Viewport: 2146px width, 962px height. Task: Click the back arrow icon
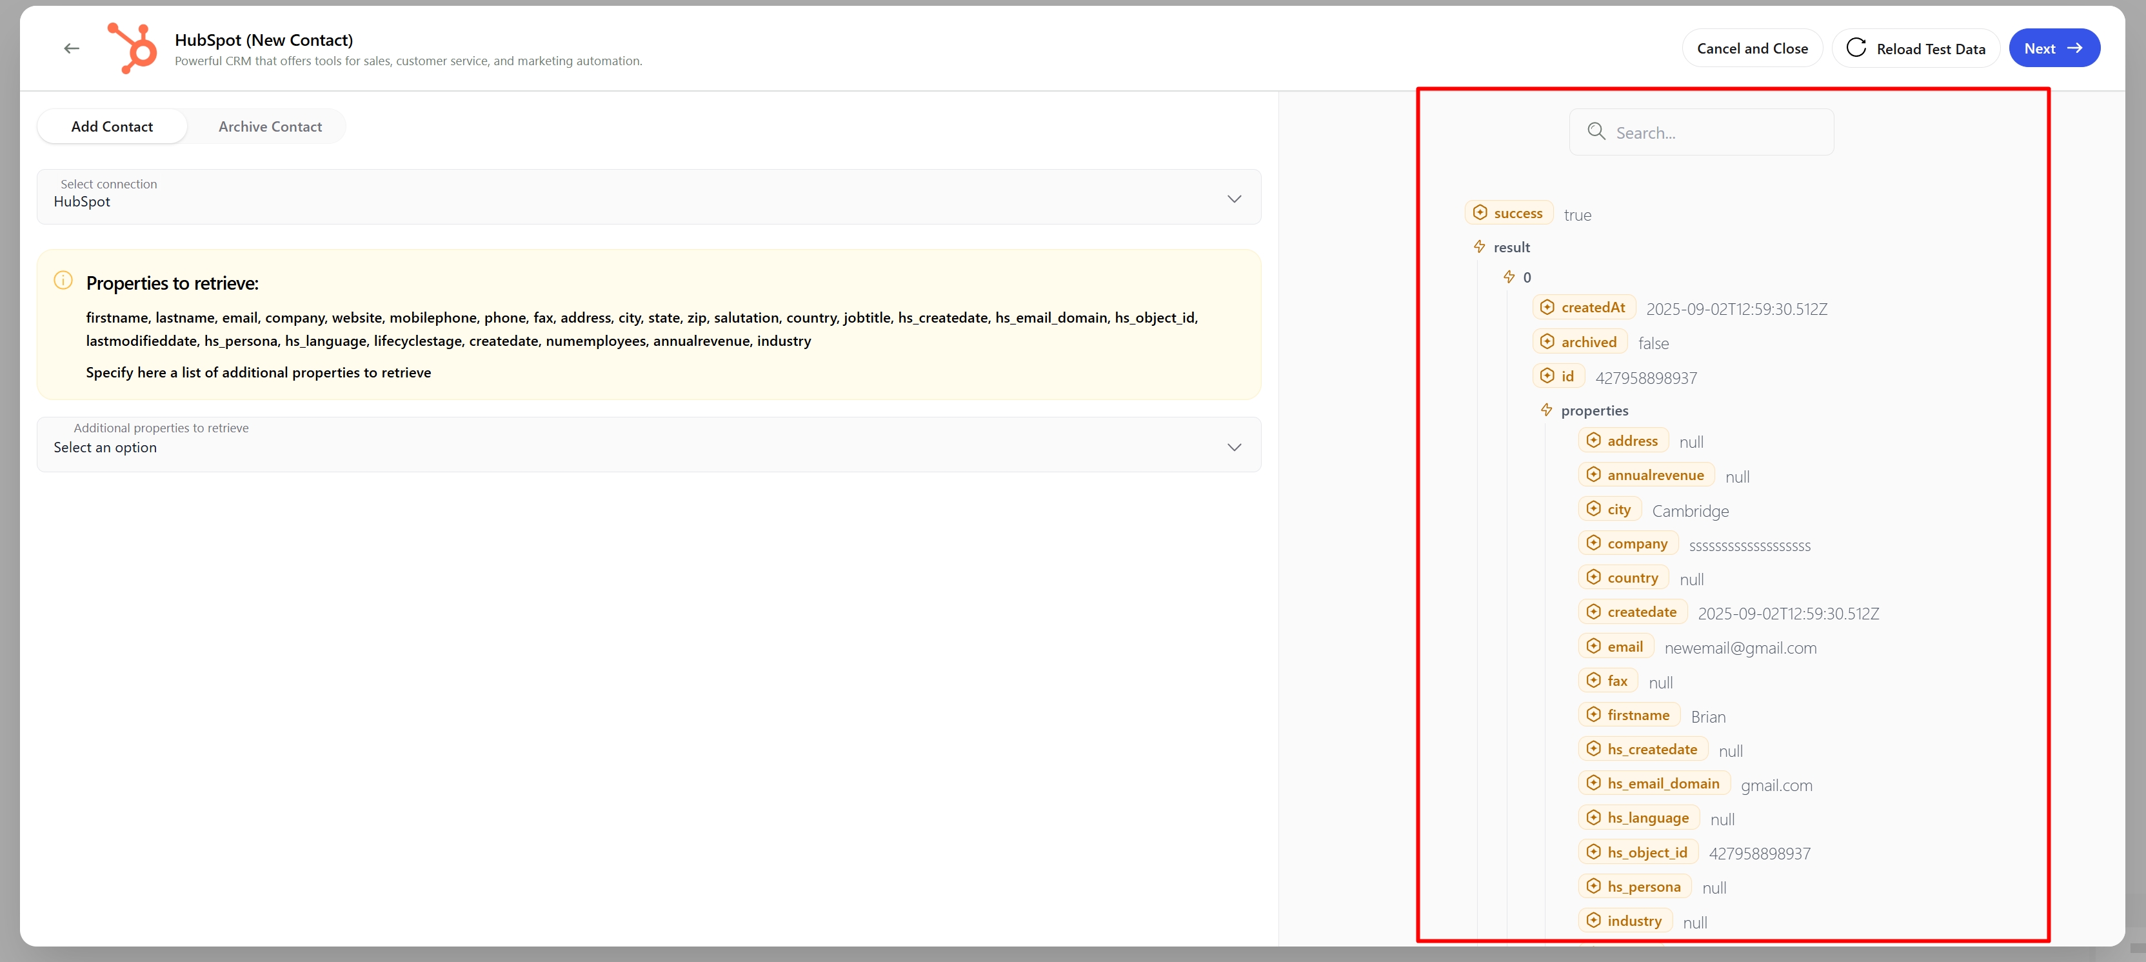coord(72,48)
